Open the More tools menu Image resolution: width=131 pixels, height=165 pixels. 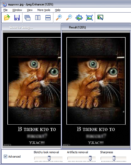(x=44, y=10)
